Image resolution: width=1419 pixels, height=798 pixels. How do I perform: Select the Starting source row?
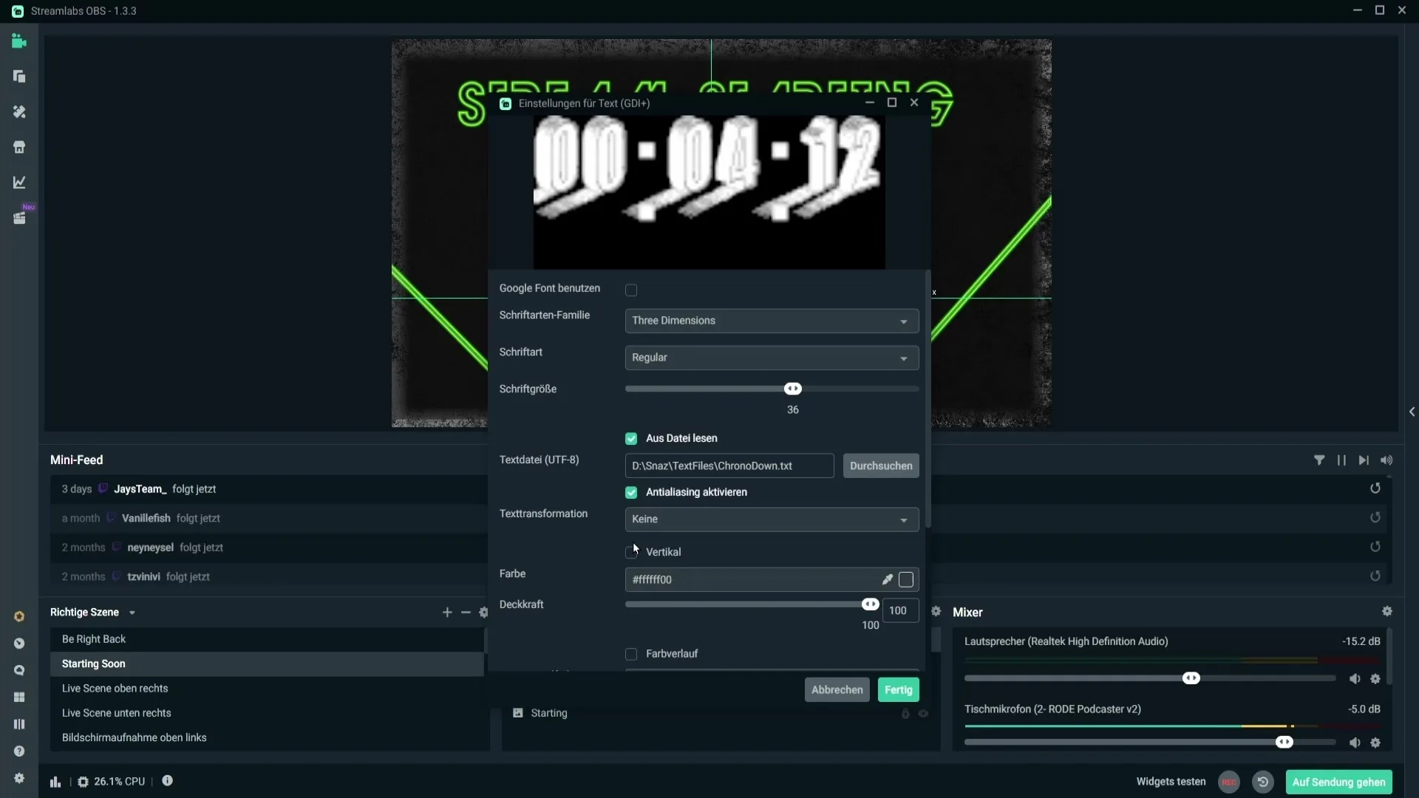coord(721,714)
